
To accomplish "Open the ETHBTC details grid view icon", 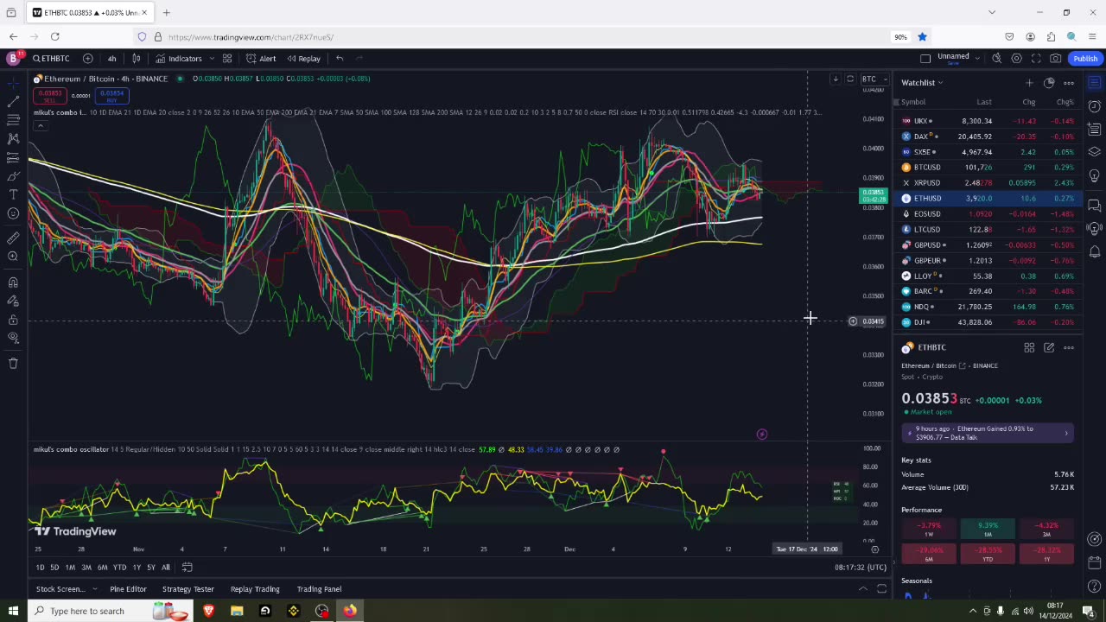I will pyautogui.click(x=1029, y=348).
